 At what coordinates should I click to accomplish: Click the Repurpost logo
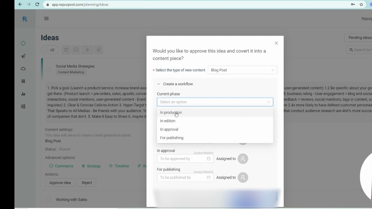[x=25, y=19]
